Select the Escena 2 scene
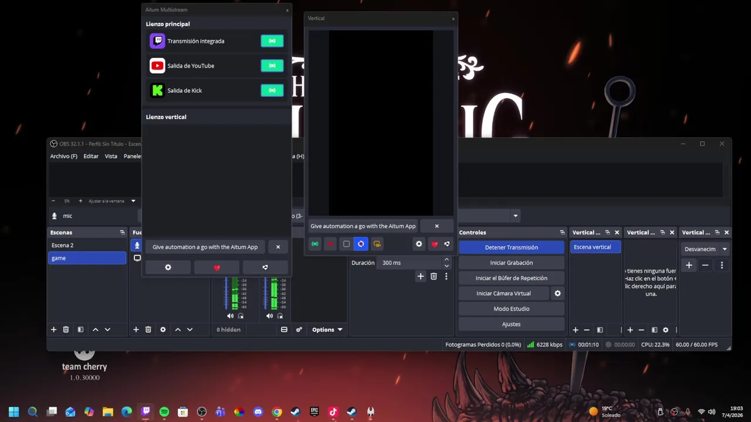 tap(87, 245)
